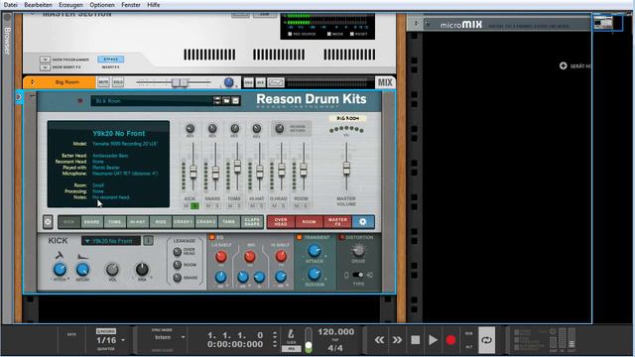Adjust the Big Room channel level slider

coord(180,82)
